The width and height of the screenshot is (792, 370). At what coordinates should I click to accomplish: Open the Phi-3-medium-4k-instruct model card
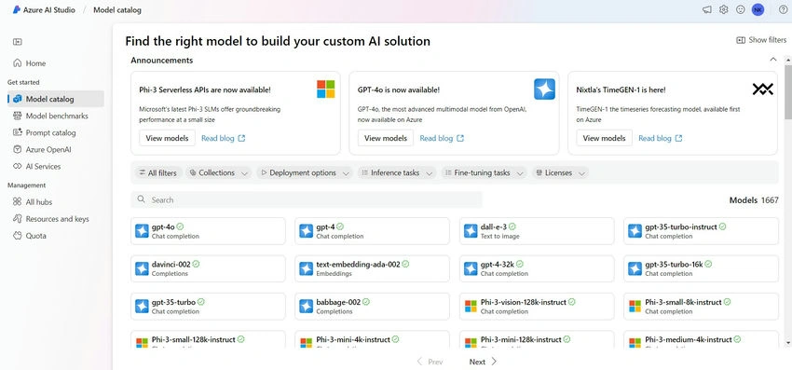pos(701,339)
